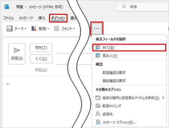Click the save sent item folder icon
169x128 pixels.
pos(98,98)
